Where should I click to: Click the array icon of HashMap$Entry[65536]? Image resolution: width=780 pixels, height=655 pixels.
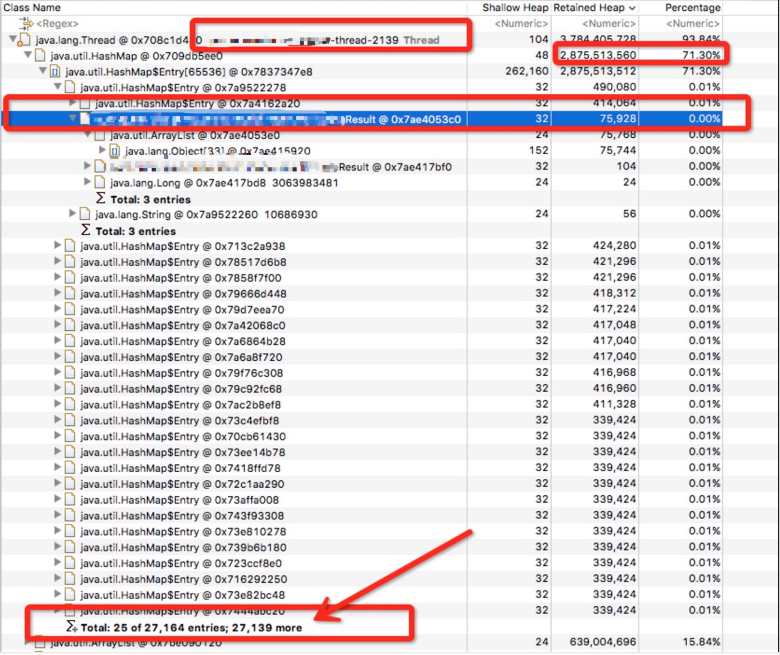(55, 72)
